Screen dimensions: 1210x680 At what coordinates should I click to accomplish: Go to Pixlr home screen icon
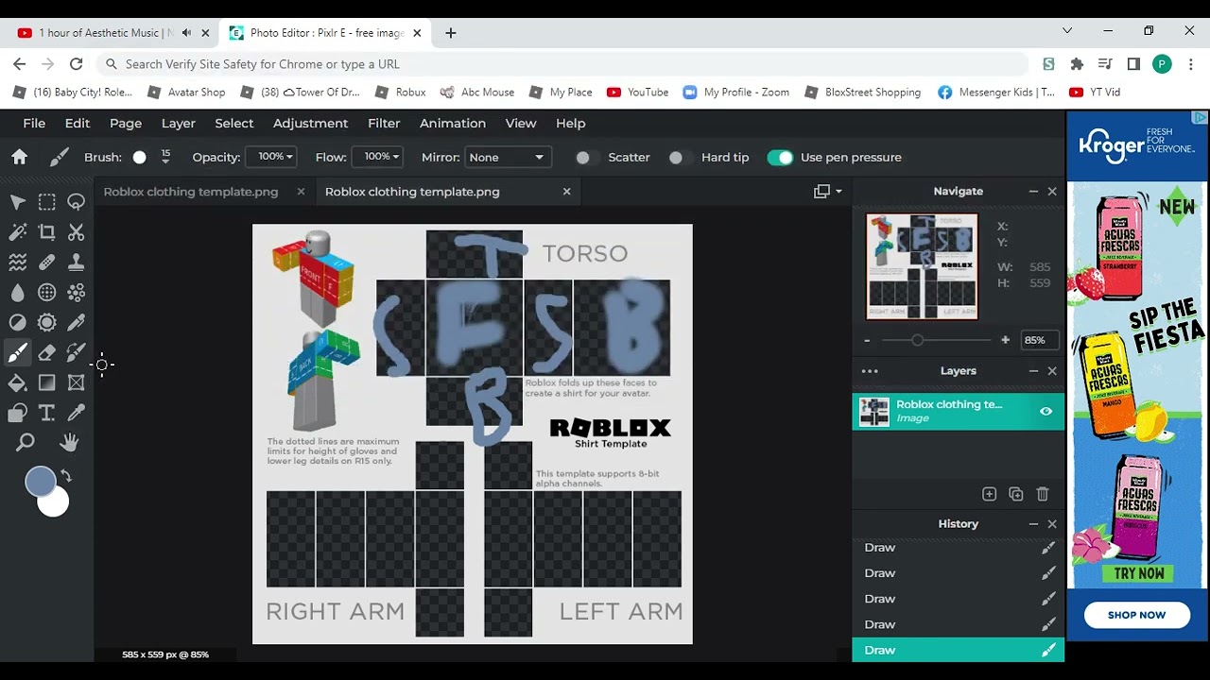point(19,157)
